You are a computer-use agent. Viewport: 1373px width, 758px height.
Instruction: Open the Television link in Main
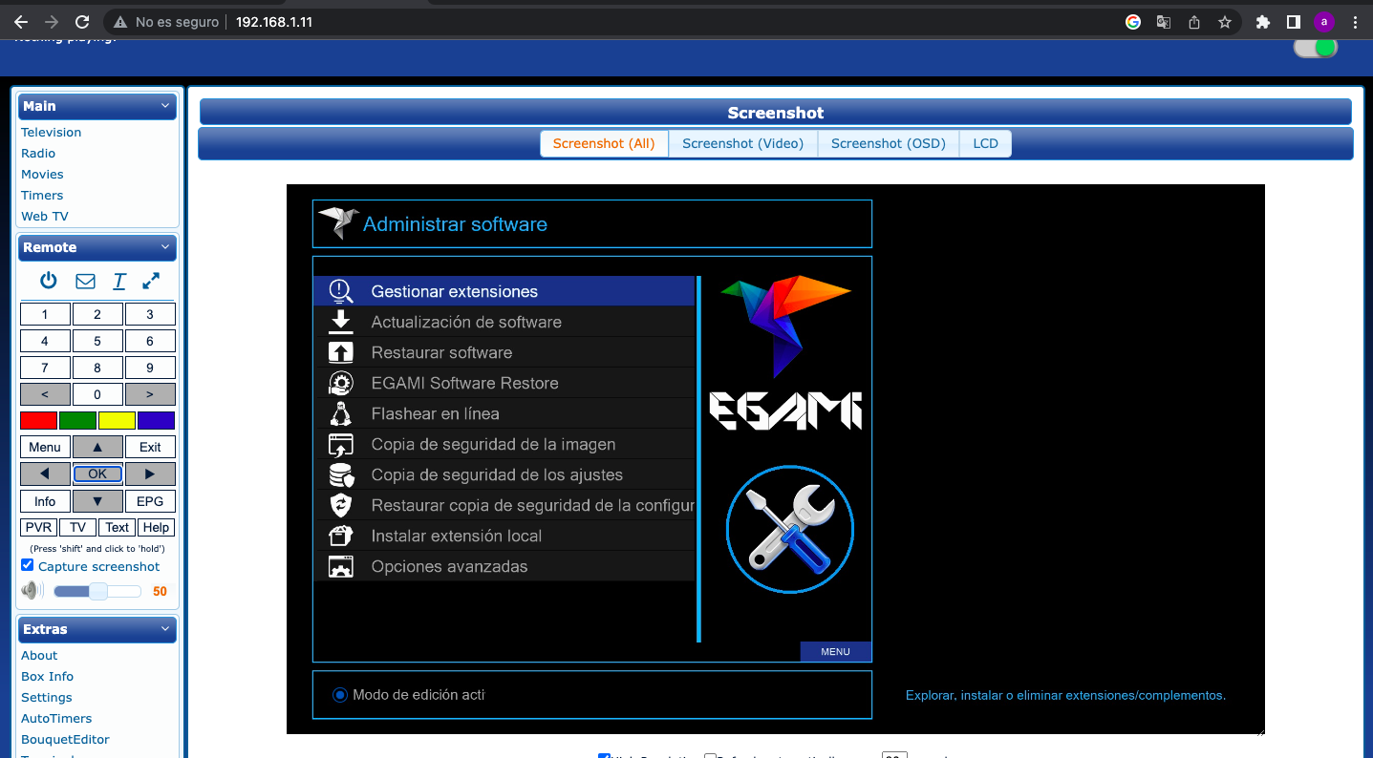pos(51,133)
